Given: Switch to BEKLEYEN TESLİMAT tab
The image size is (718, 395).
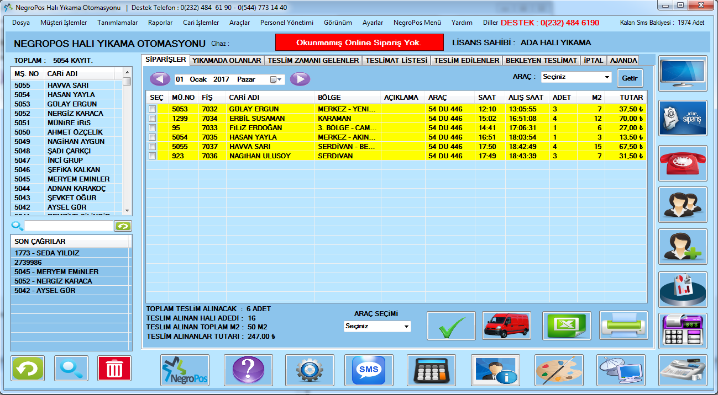Looking at the screenshot, I should point(542,61).
